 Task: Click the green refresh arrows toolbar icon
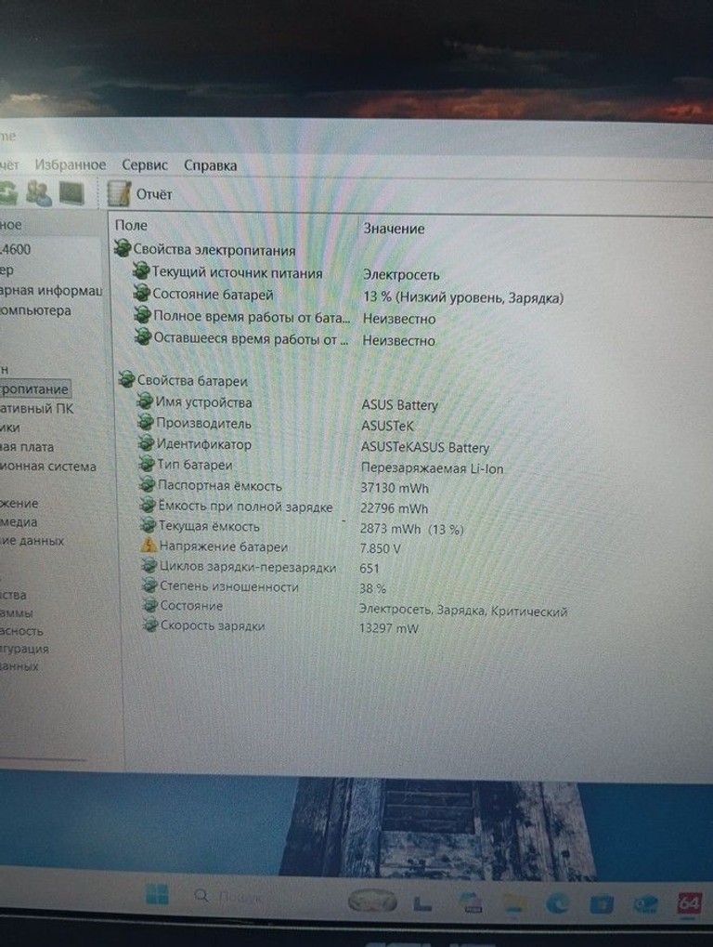point(8,193)
